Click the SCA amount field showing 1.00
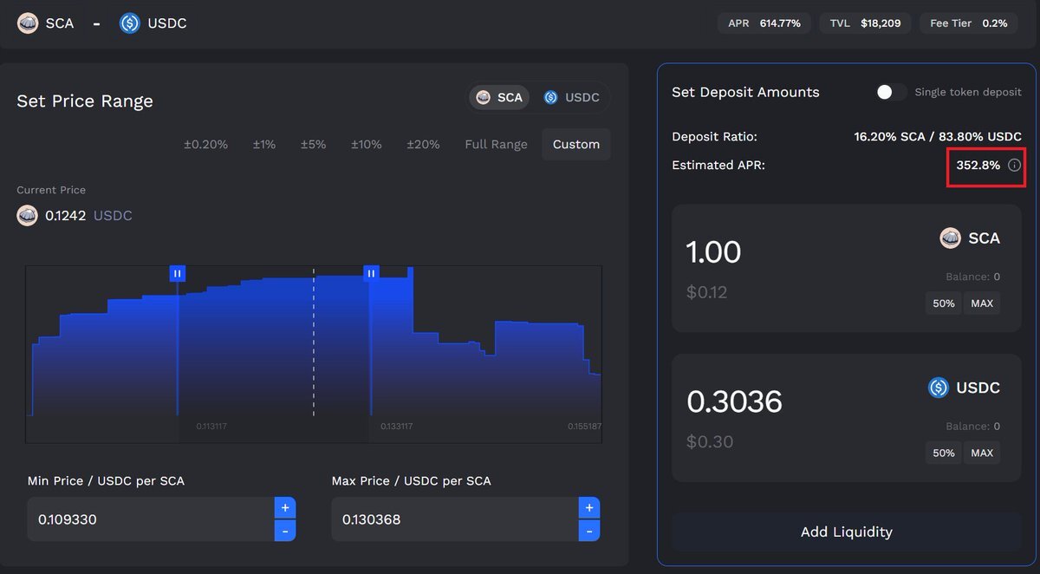 click(x=713, y=252)
